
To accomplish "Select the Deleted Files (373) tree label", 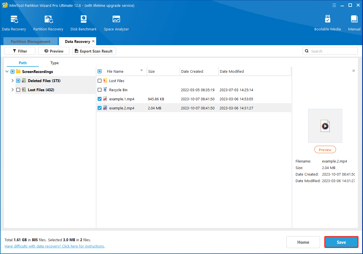I will point(44,81).
